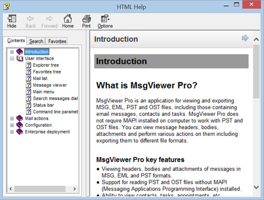Click the question page icon beside Favorites tree
Screen dimensions: 264x200
28,72
